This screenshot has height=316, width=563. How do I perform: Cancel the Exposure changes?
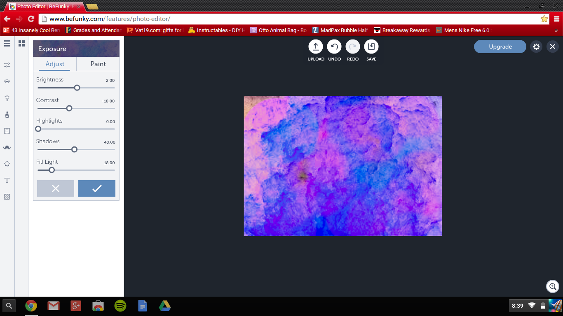56,188
